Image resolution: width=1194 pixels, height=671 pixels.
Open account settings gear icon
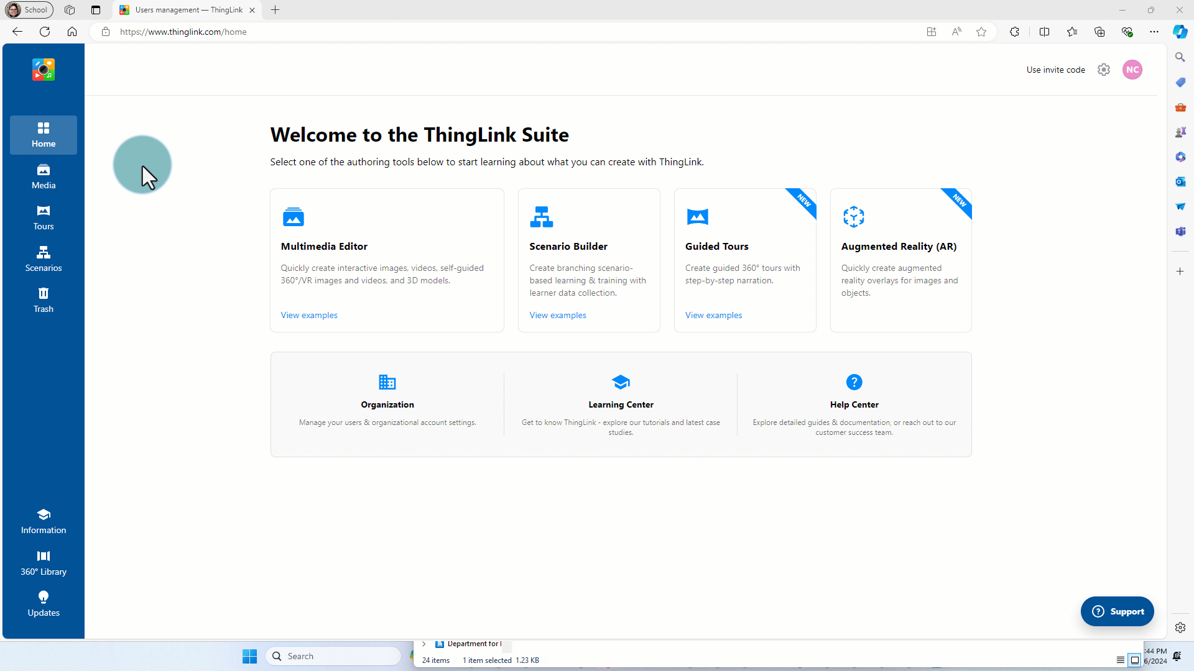pos(1104,70)
